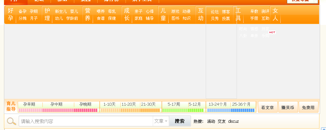This screenshot has height=130, width=326.
Task: Click the 赚贝币 button
Action: pyautogui.click(x=288, y=107)
